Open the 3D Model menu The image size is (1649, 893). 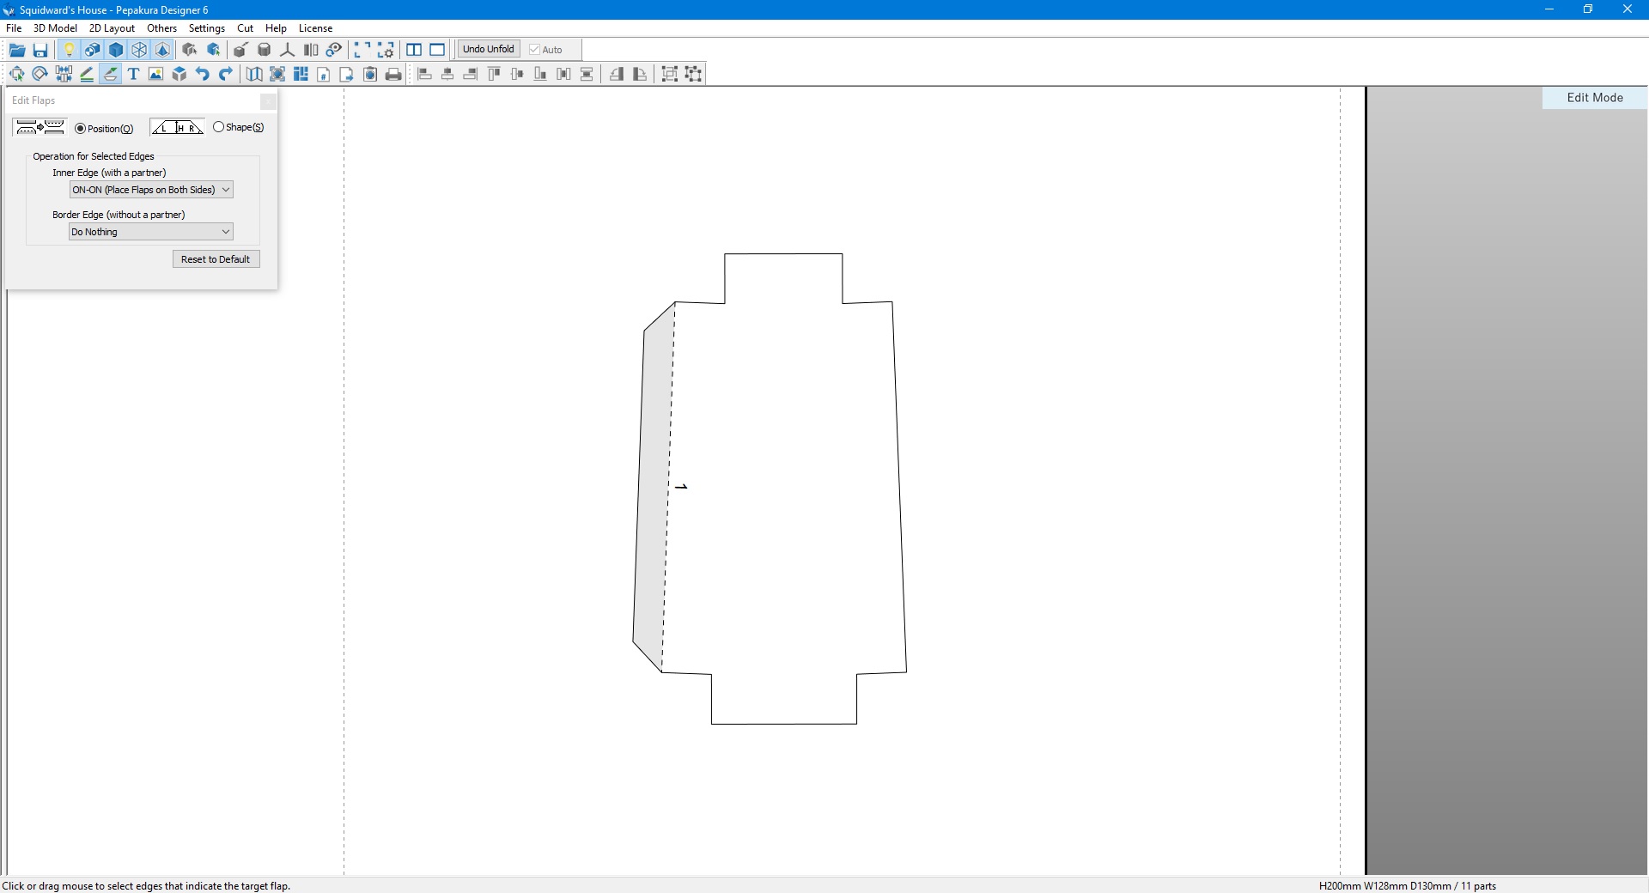tap(55, 28)
